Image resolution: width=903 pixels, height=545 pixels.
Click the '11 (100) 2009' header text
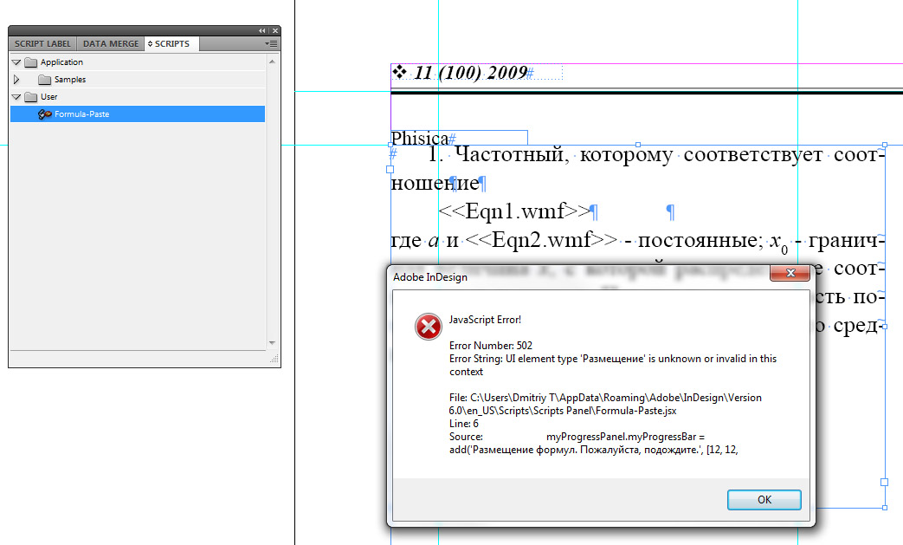click(x=470, y=73)
